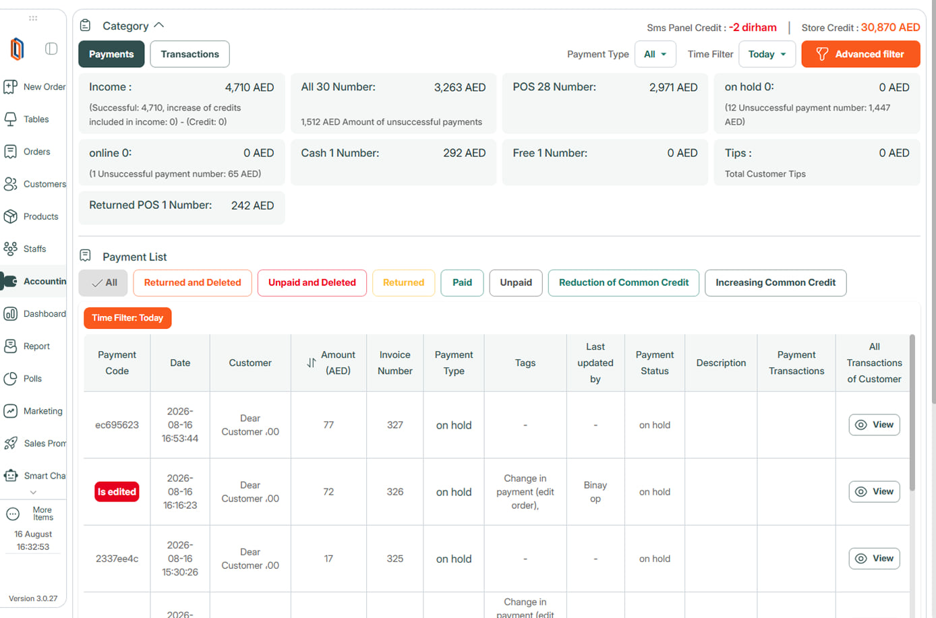936x618 pixels.
Task: Open Sales Promotion rocket icon
Action: pyautogui.click(x=10, y=443)
